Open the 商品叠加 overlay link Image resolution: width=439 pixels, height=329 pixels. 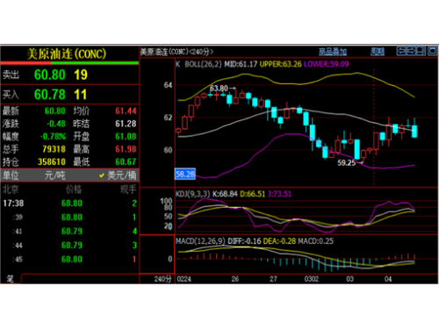click(333, 52)
